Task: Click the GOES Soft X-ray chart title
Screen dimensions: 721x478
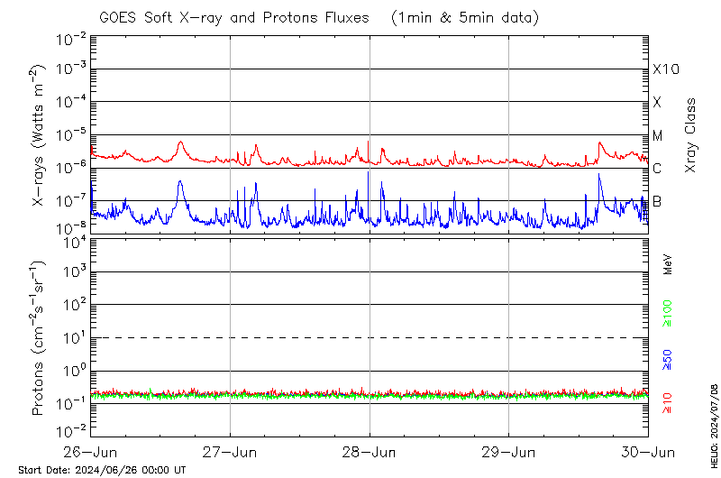Action: pos(318,17)
